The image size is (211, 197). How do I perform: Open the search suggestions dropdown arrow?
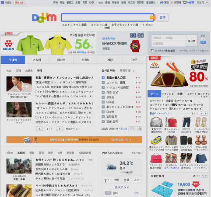(152, 17)
